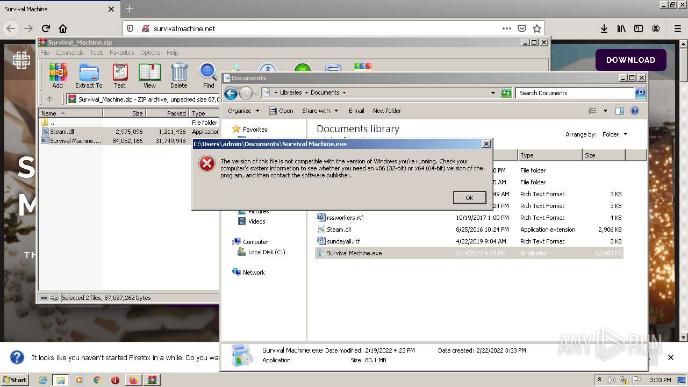Expand the change view options arrow in Explorer
The image size is (688, 387).
605,111
